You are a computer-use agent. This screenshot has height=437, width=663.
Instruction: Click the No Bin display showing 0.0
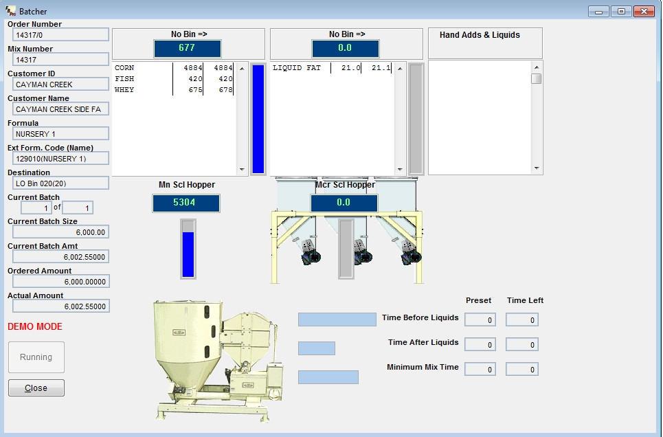click(x=345, y=48)
